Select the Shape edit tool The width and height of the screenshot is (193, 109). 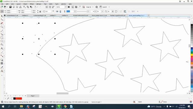click(x=2, y=19)
